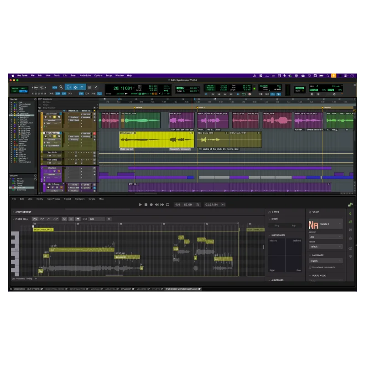The height and width of the screenshot is (365, 365).
Task: Record-enable the Lead Vocal track
Action: click(46, 117)
